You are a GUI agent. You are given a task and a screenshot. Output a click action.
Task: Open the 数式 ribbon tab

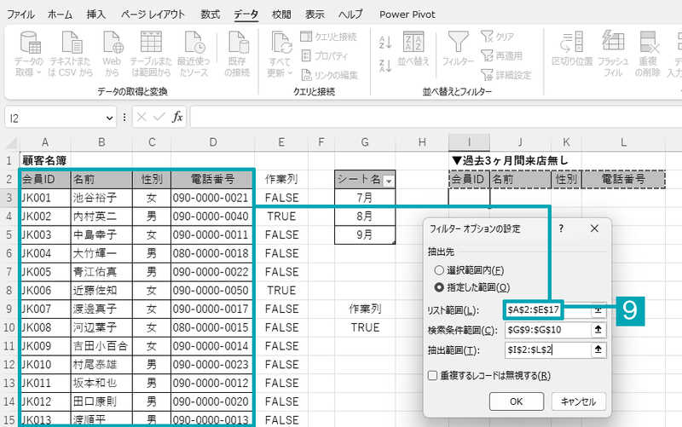coord(209,14)
